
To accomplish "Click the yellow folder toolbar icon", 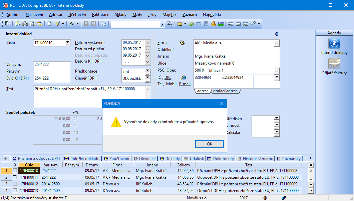I will (180, 24).
